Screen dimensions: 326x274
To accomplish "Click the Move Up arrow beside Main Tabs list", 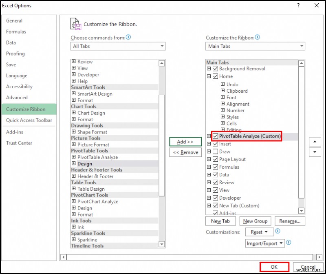I will point(315,142).
